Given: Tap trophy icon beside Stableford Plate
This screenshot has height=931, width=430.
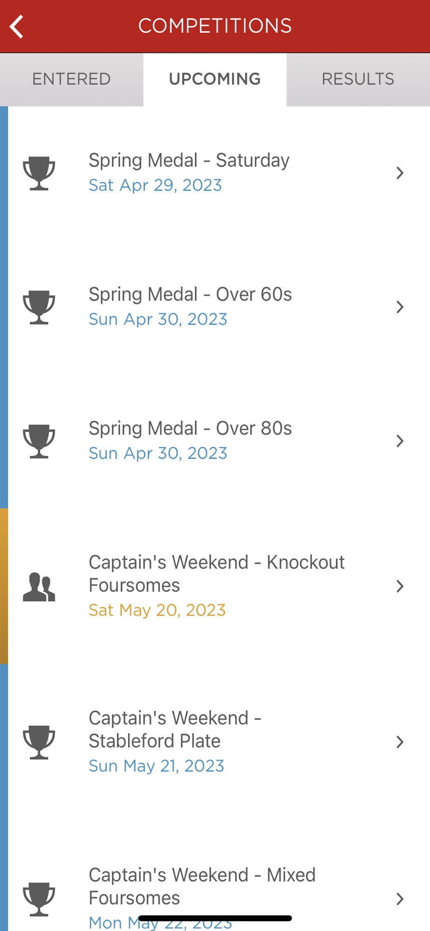Looking at the screenshot, I should click(x=39, y=742).
